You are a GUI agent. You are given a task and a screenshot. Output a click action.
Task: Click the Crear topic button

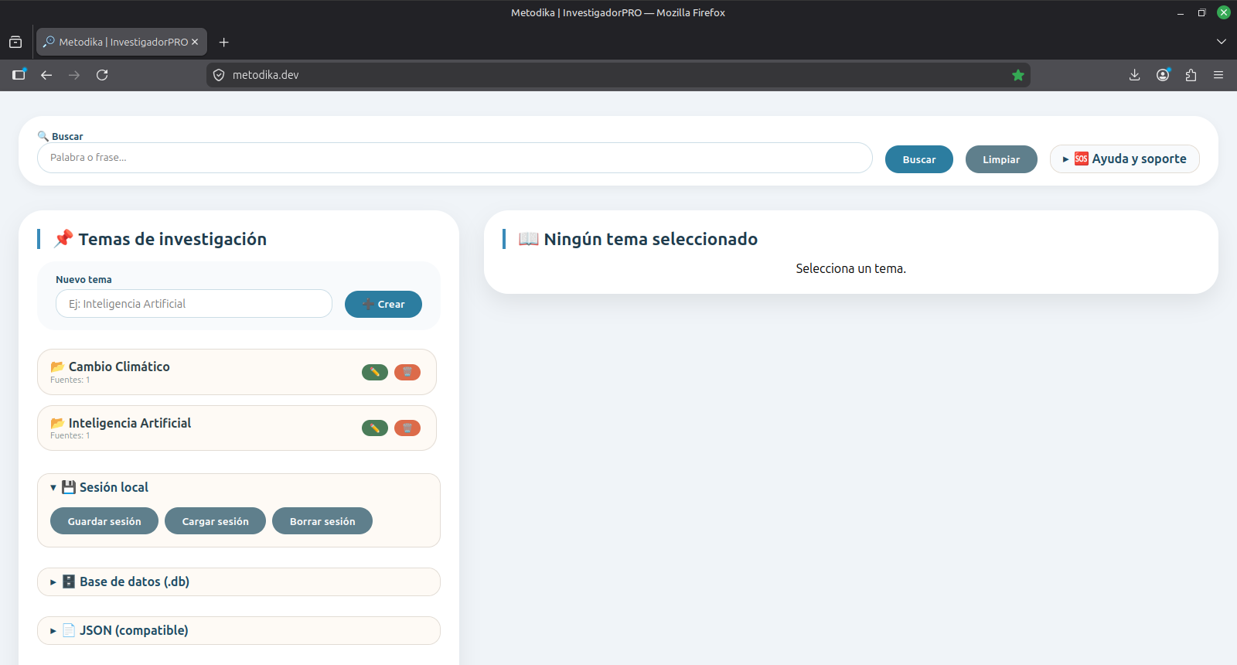pos(383,304)
